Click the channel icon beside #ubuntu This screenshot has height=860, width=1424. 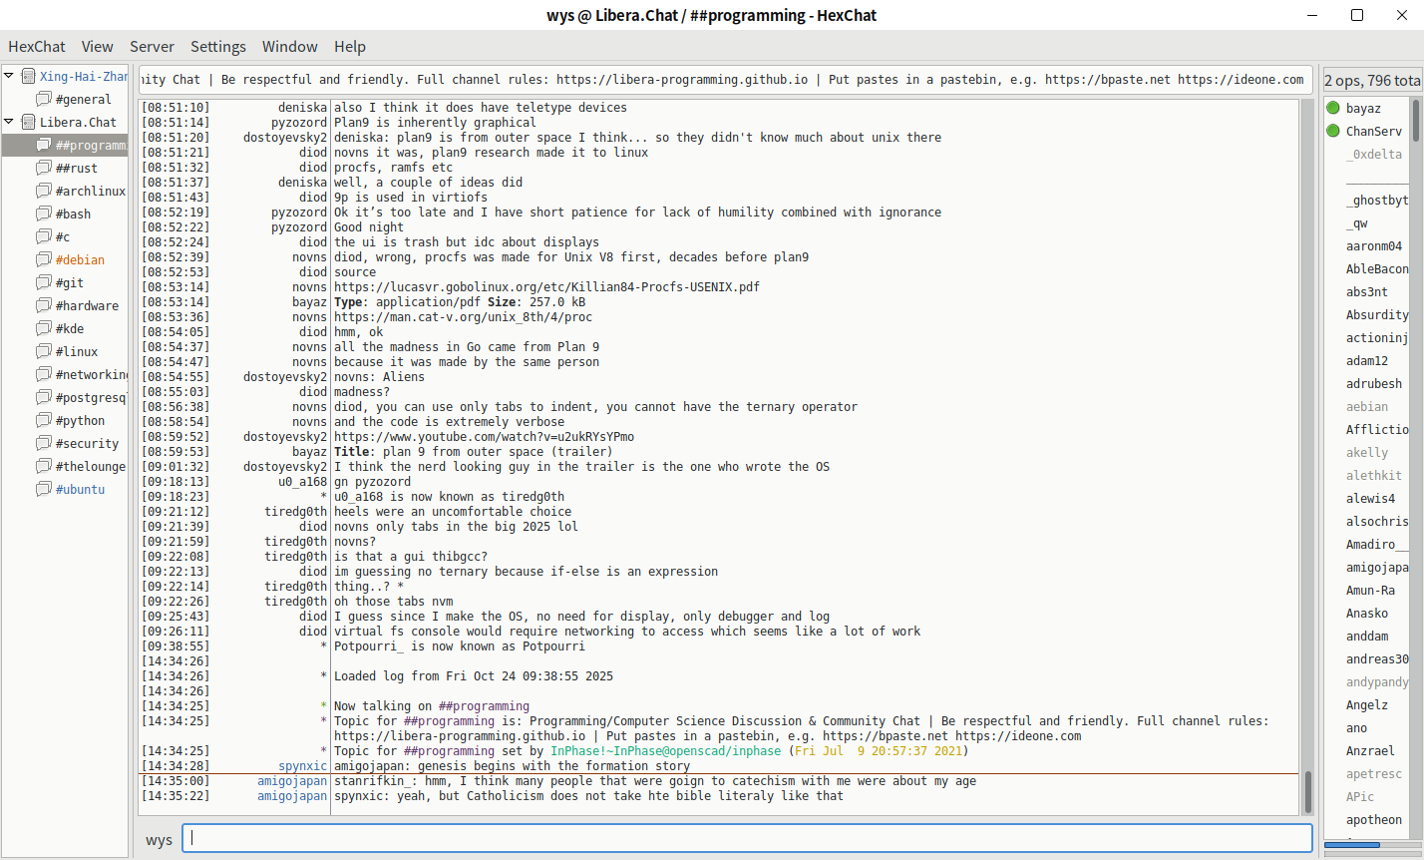point(44,489)
